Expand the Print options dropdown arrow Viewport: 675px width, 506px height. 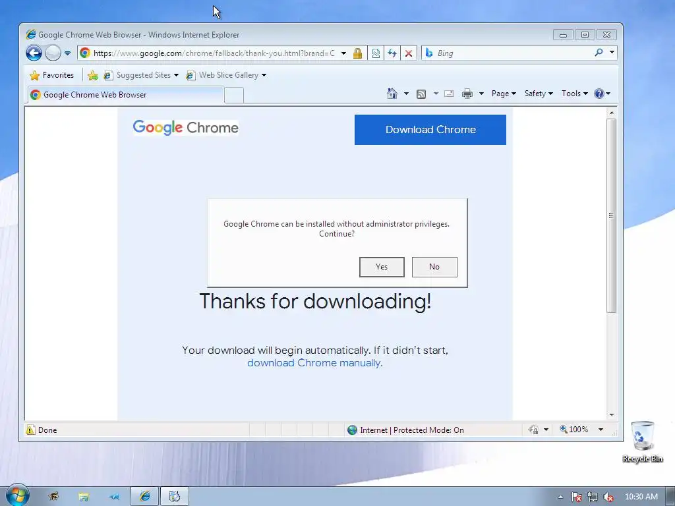481,94
